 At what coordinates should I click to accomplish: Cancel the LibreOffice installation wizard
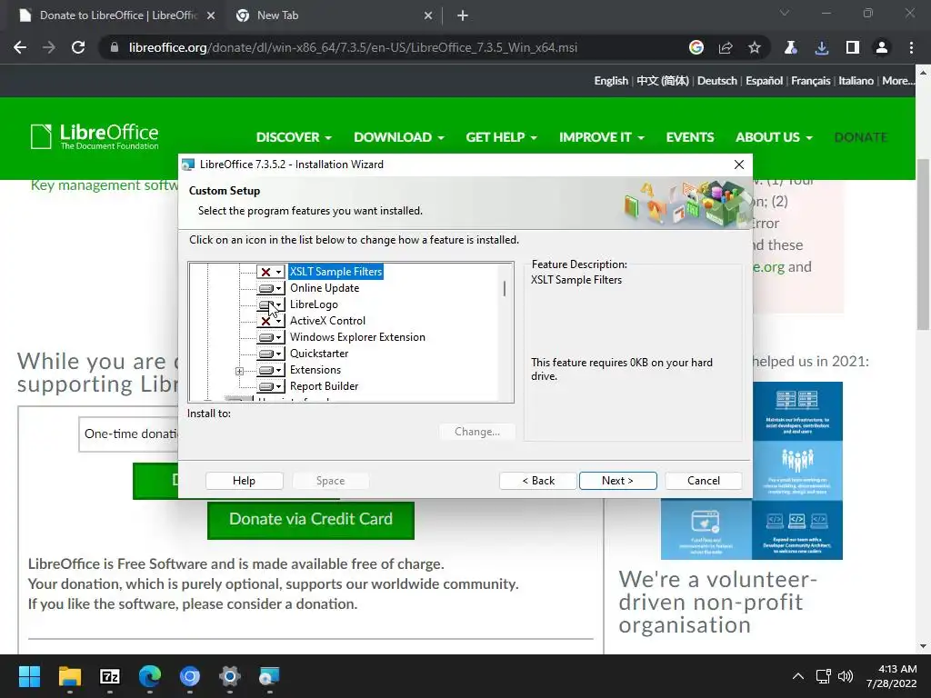point(704,481)
